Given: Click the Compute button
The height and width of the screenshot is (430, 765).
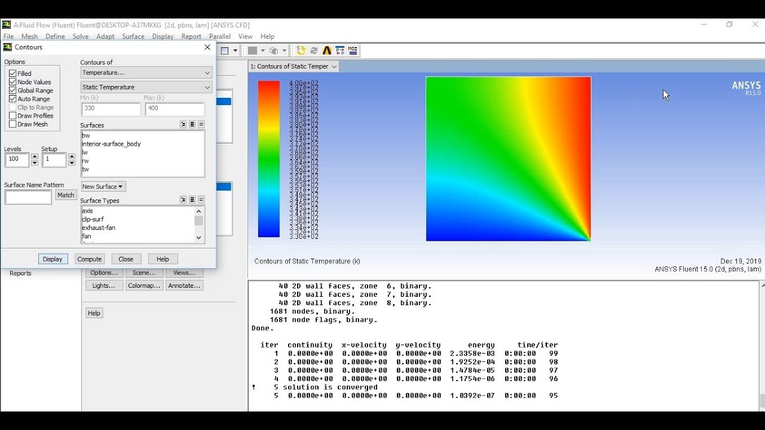Looking at the screenshot, I should coord(90,259).
